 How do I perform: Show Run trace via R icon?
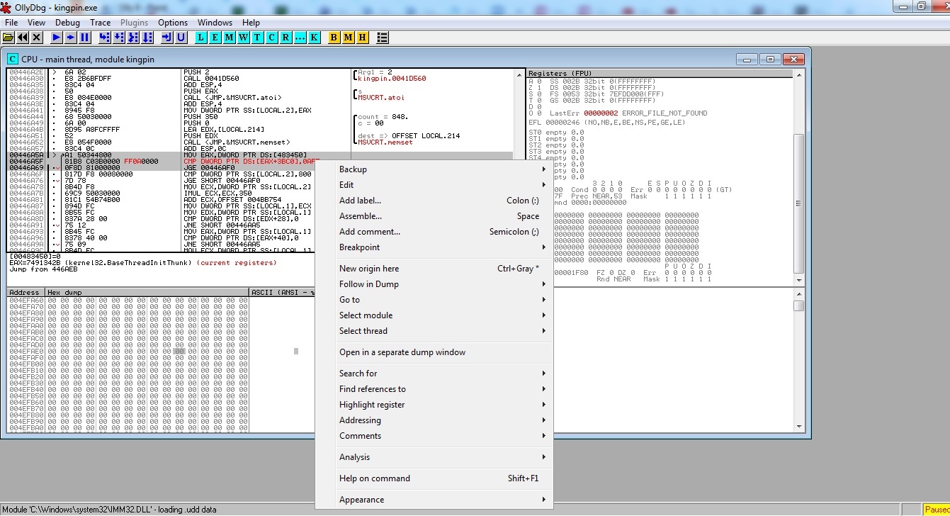click(286, 37)
